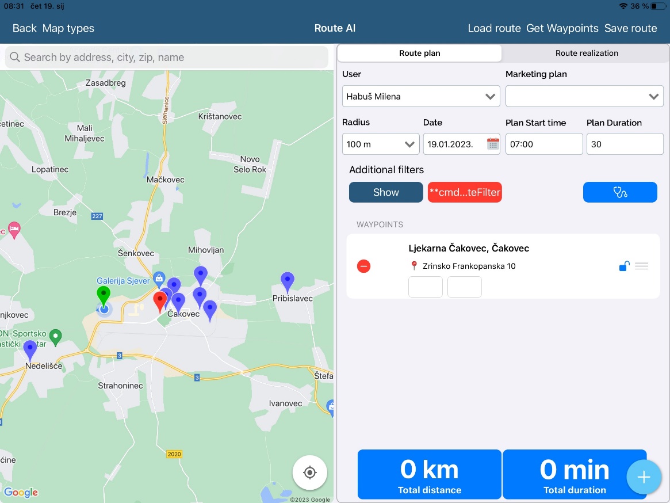The height and width of the screenshot is (503, 670).
Task: Open the Marketing plan dropdown
Action: [584, 97]
